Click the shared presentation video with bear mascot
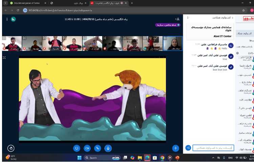 92,99
